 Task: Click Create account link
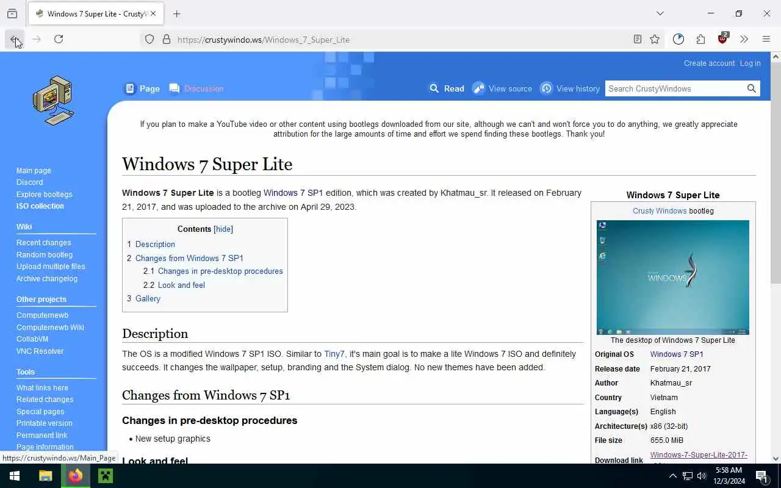click(709, 63)
